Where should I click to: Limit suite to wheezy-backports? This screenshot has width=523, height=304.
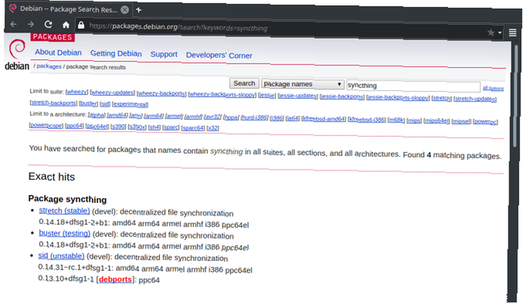pyautogui.click(x=162, y=94)
